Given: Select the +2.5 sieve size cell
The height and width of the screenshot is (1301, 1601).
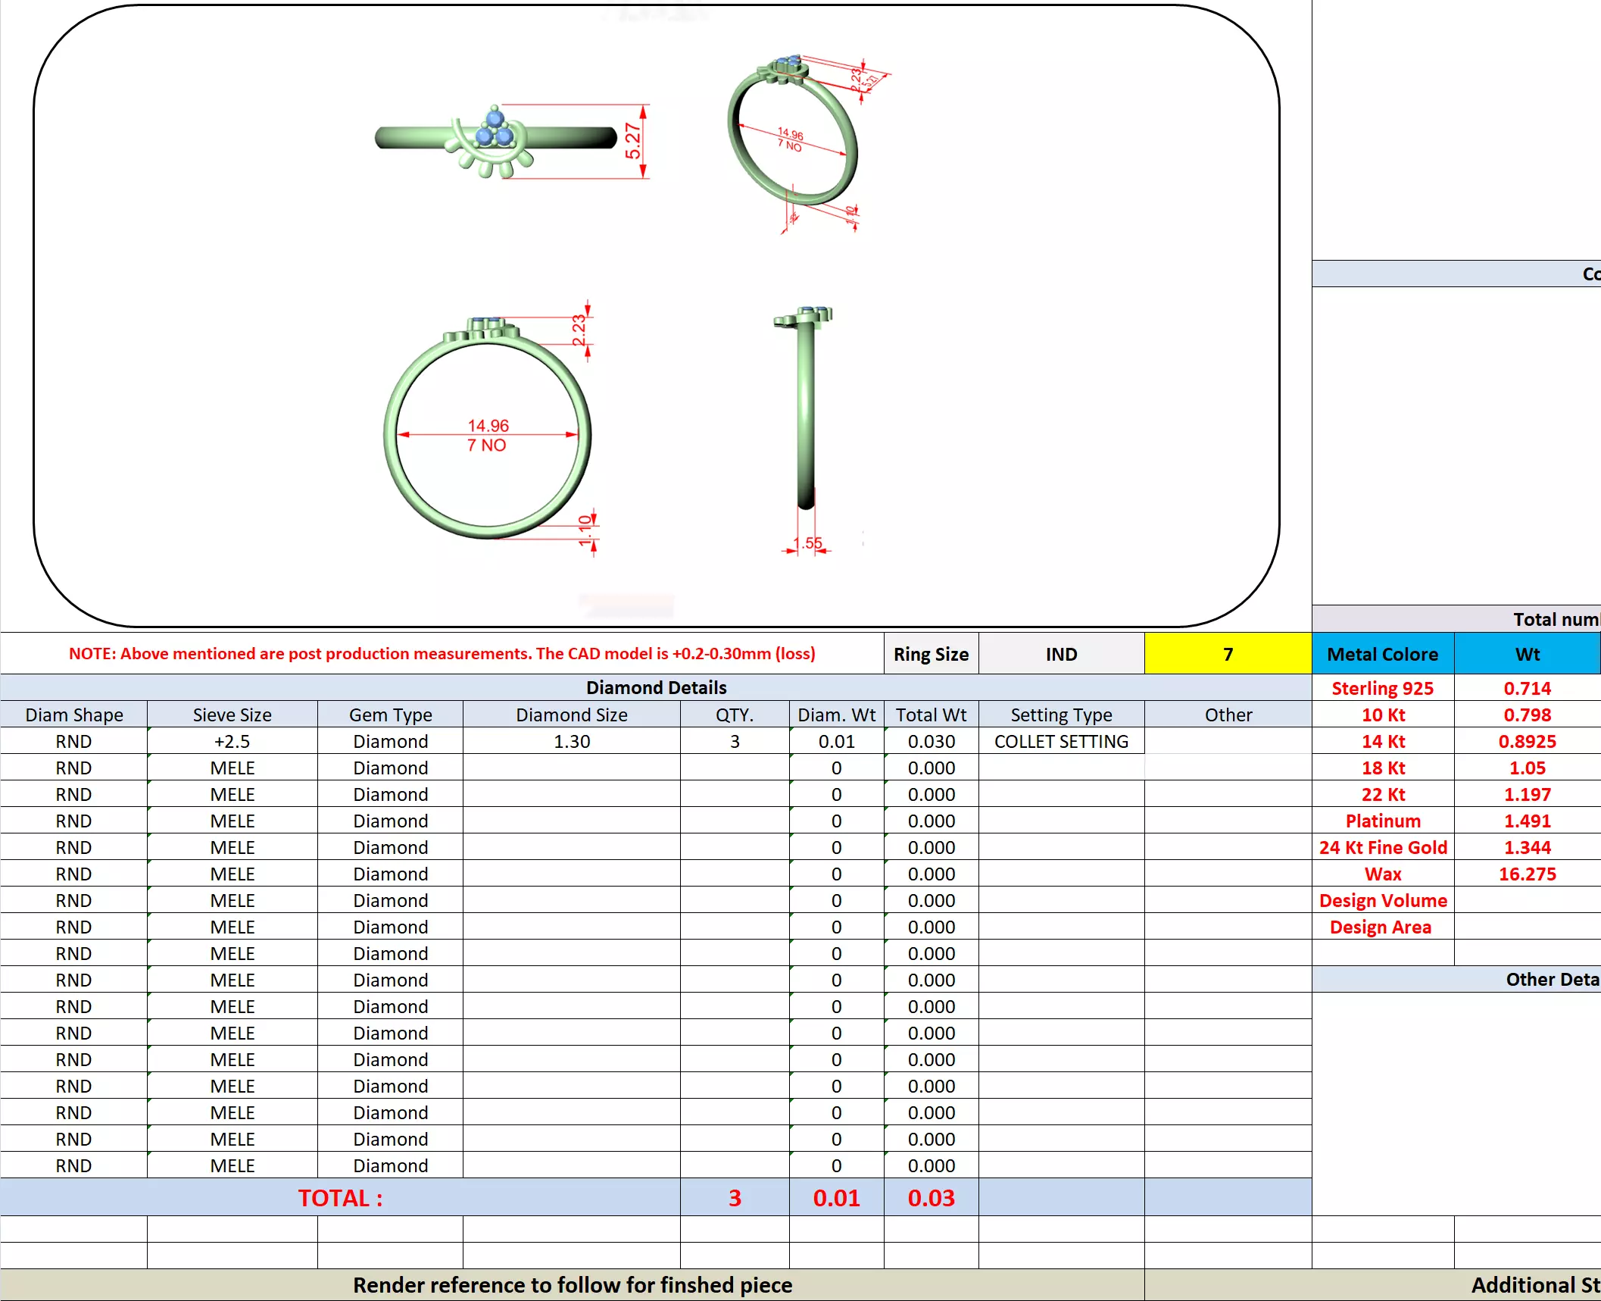Looking at the screenshot, I should click(232, 741).
